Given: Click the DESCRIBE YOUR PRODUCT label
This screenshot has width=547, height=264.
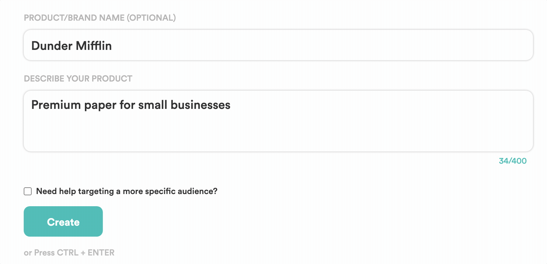Looking at the screenshot, I should pos(78,78).
